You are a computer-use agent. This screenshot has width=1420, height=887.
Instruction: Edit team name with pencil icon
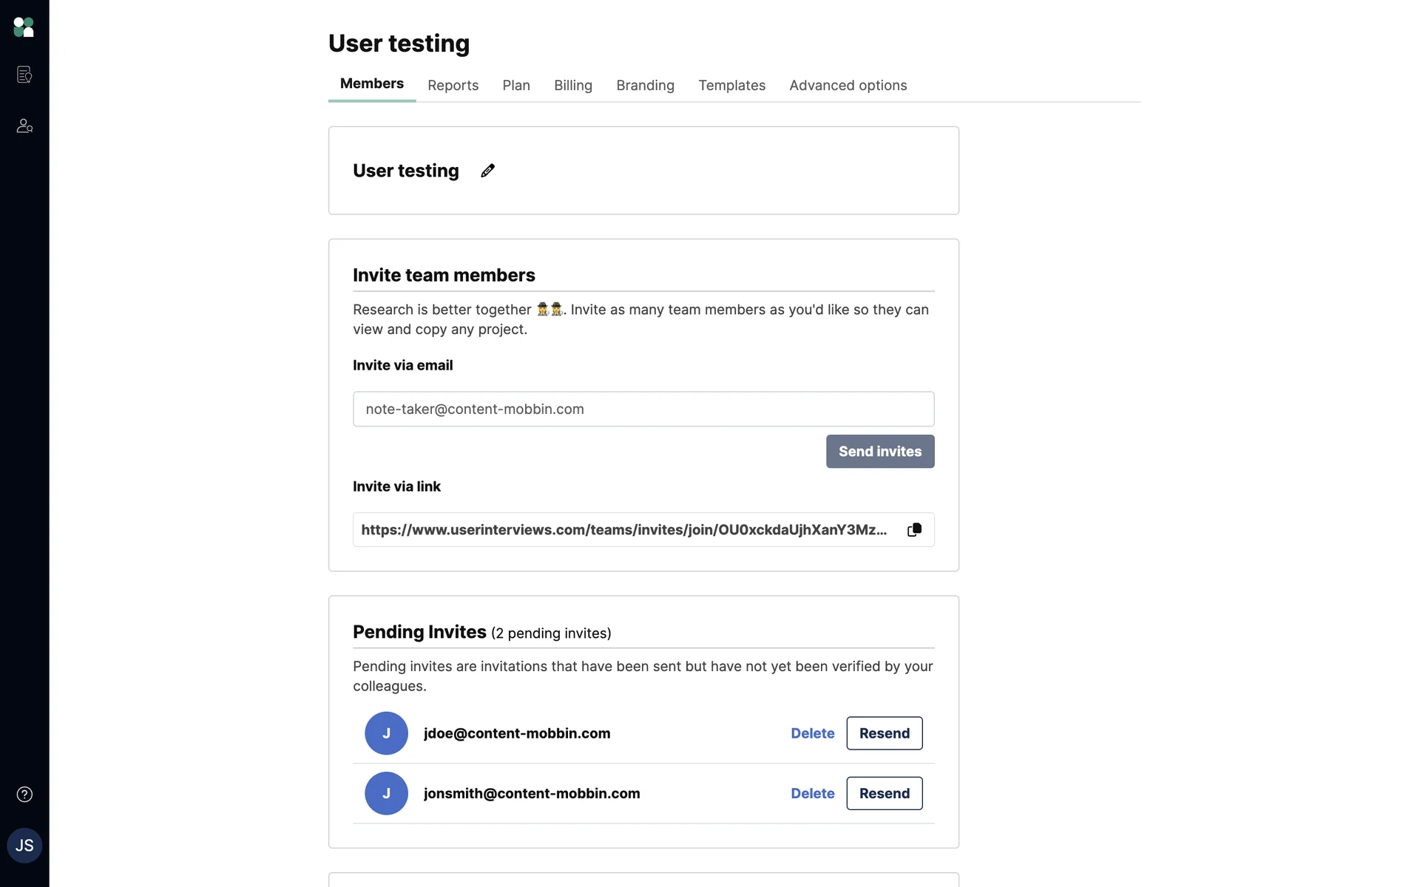coord(487,171)
